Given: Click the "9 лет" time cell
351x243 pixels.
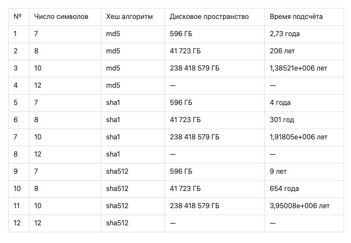Looking at the screenshot, I should click(x=278, y=172).
